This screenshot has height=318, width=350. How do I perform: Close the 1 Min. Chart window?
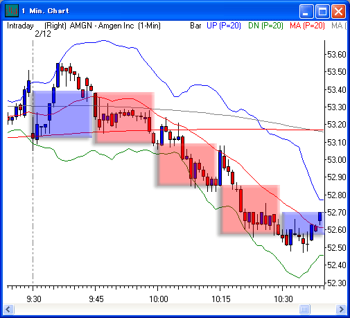338,11
